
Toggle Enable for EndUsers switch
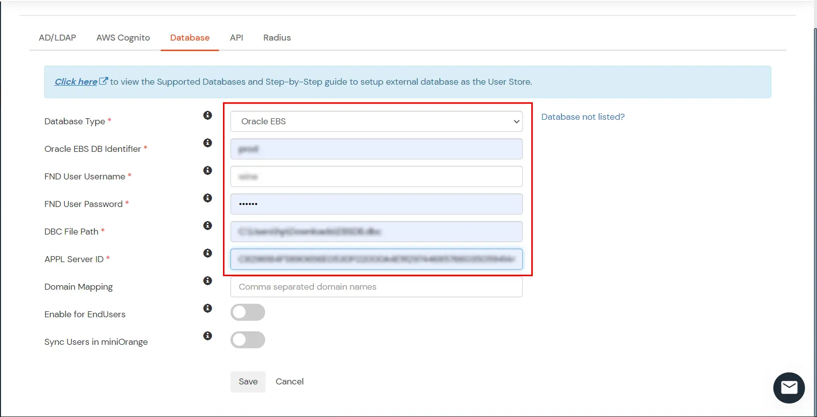tap(248, 312)
